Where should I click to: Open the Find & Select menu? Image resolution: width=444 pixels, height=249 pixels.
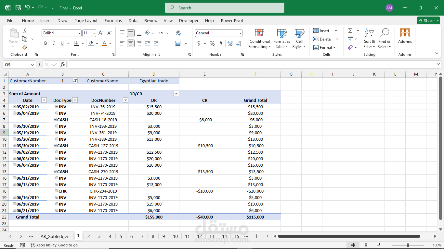tap(385, 39)
